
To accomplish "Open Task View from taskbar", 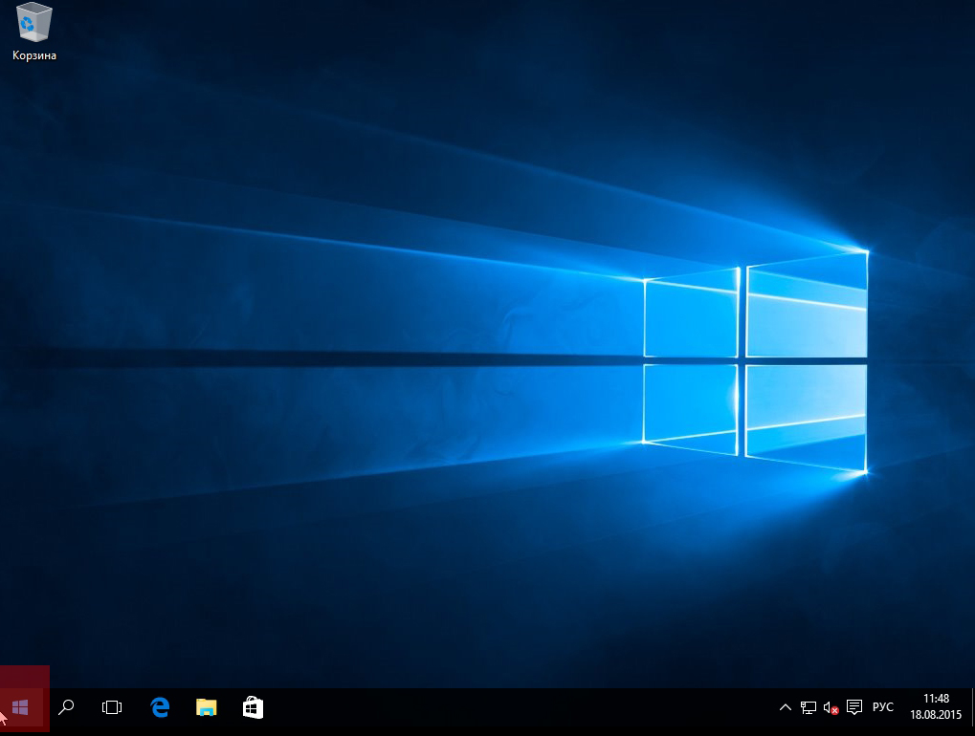I will pos(112,707).
